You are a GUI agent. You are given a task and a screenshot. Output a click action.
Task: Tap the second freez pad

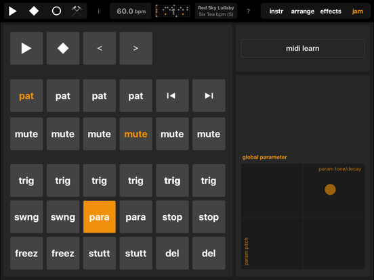point(63,254)
